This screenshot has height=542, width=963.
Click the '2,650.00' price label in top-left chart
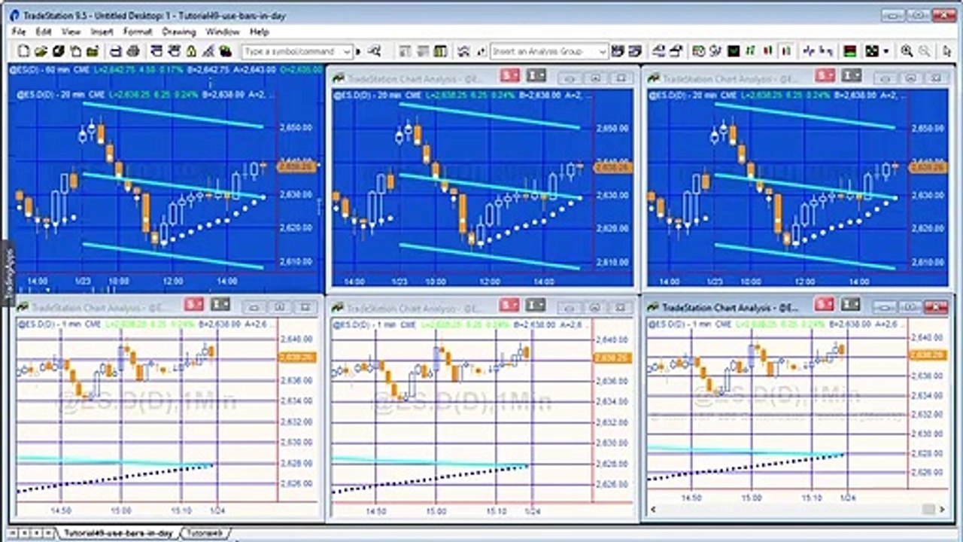click(294, 128)
